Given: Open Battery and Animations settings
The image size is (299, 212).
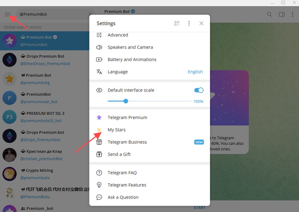Looking at the screenshot, I should tap(149, 60).
